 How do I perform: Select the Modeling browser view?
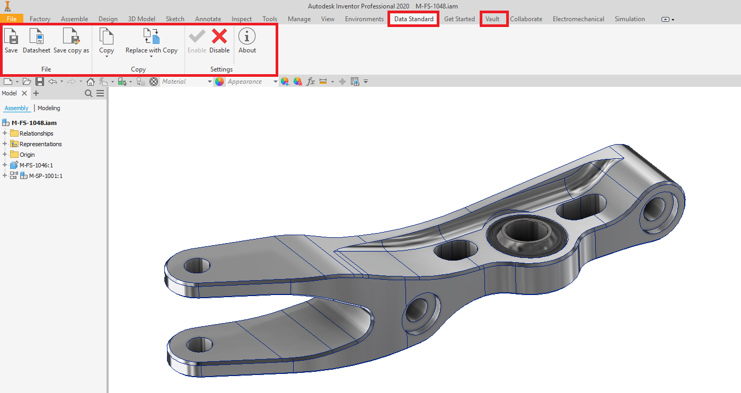click(49, 108)
